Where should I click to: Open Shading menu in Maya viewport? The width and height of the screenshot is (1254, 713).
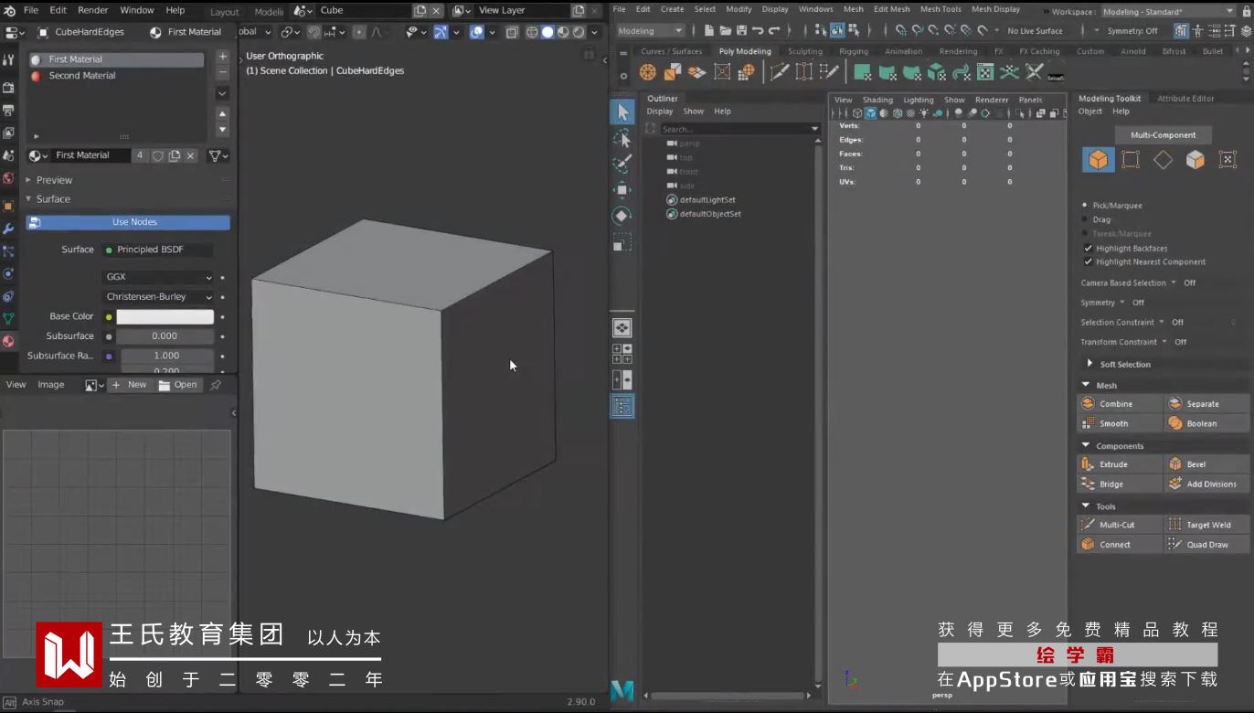(877, 100)
